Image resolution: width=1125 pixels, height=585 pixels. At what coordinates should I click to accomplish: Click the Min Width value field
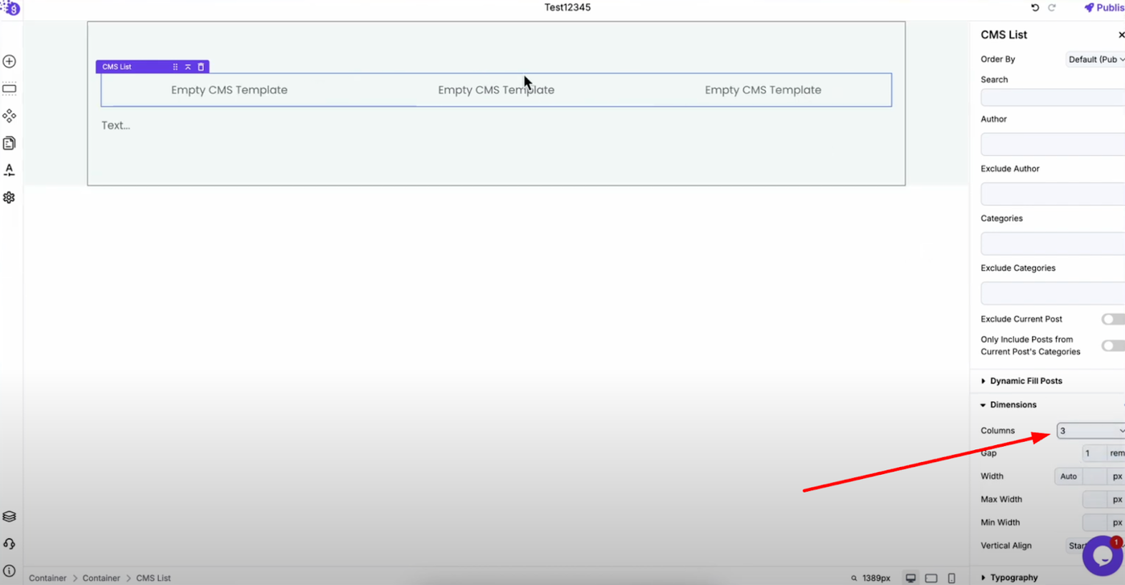pos(1094,522)
